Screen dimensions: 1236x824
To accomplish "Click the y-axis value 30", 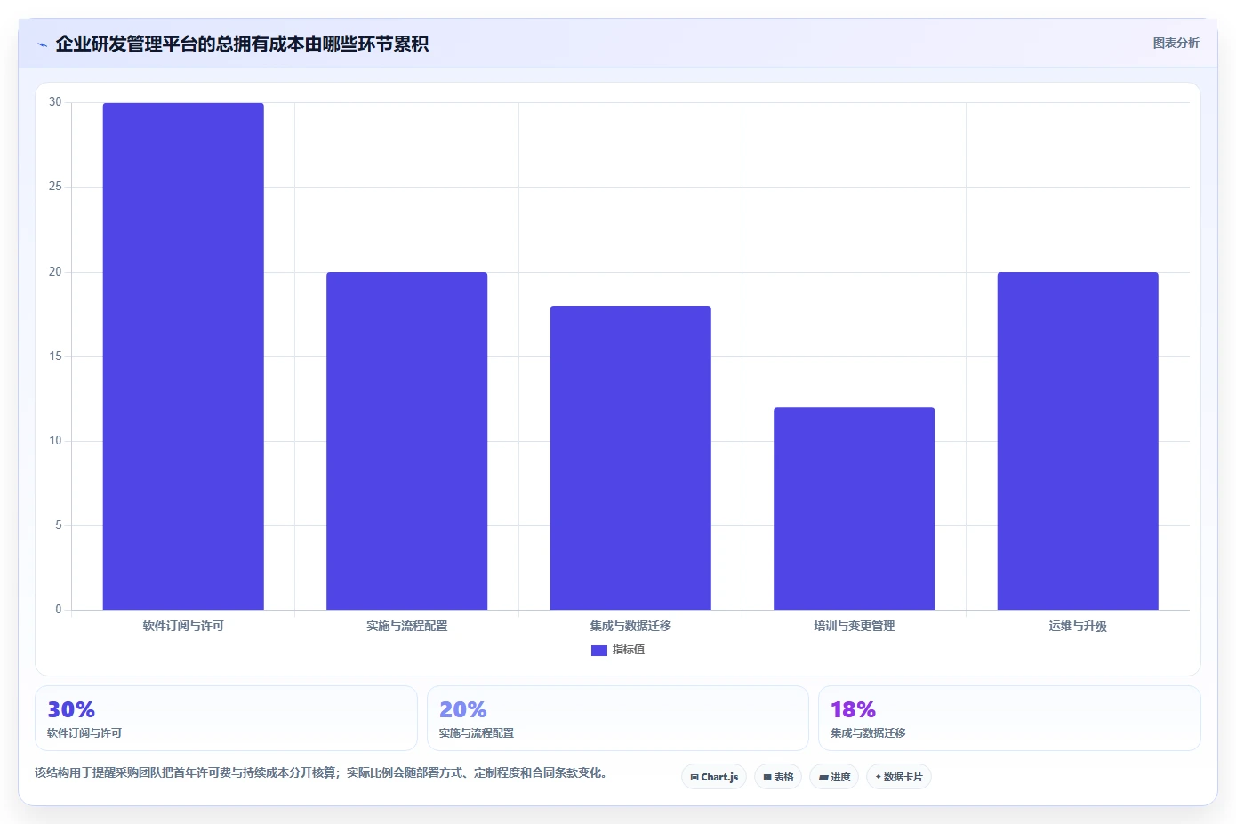I will point(55,102).
